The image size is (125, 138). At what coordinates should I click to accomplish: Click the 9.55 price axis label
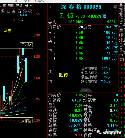click(37, 14)
